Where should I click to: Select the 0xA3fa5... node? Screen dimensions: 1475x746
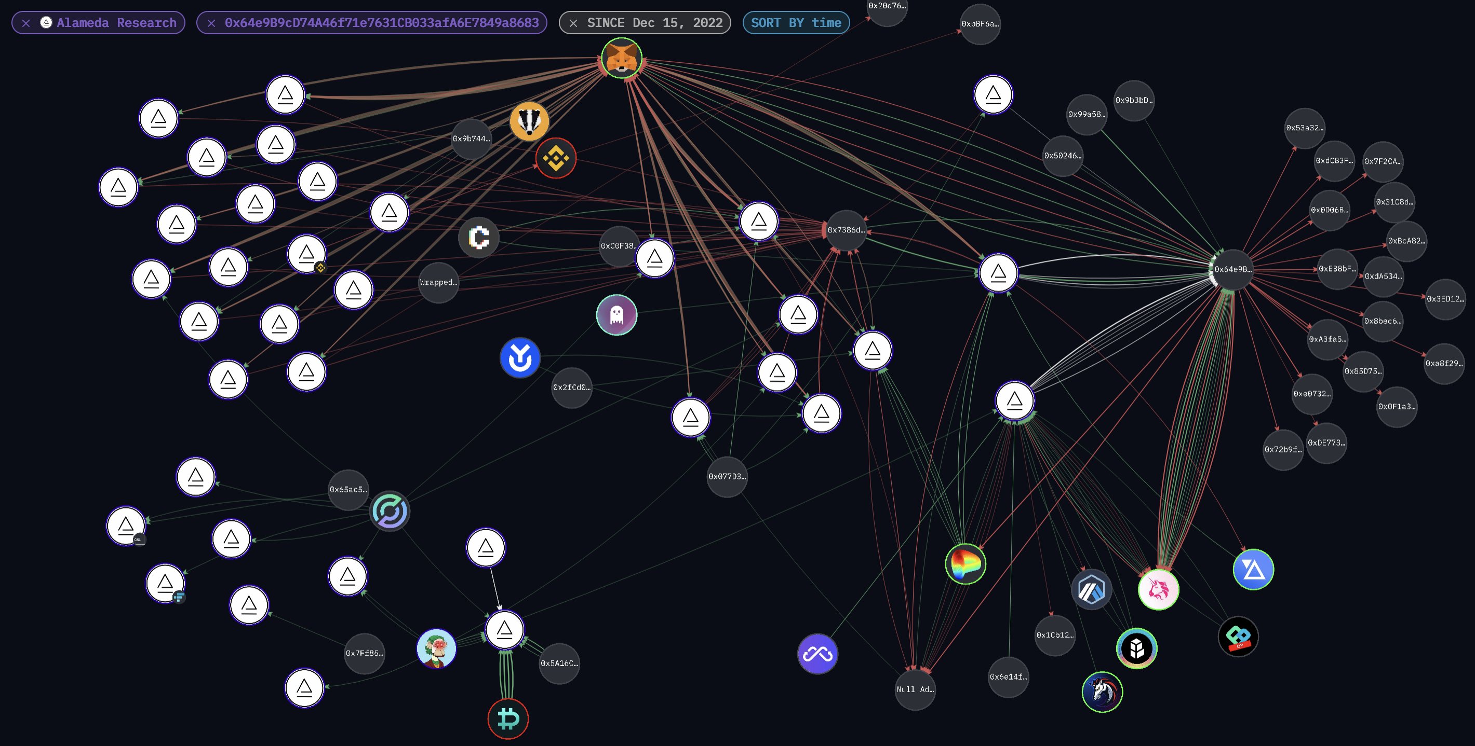point(1328,339)
